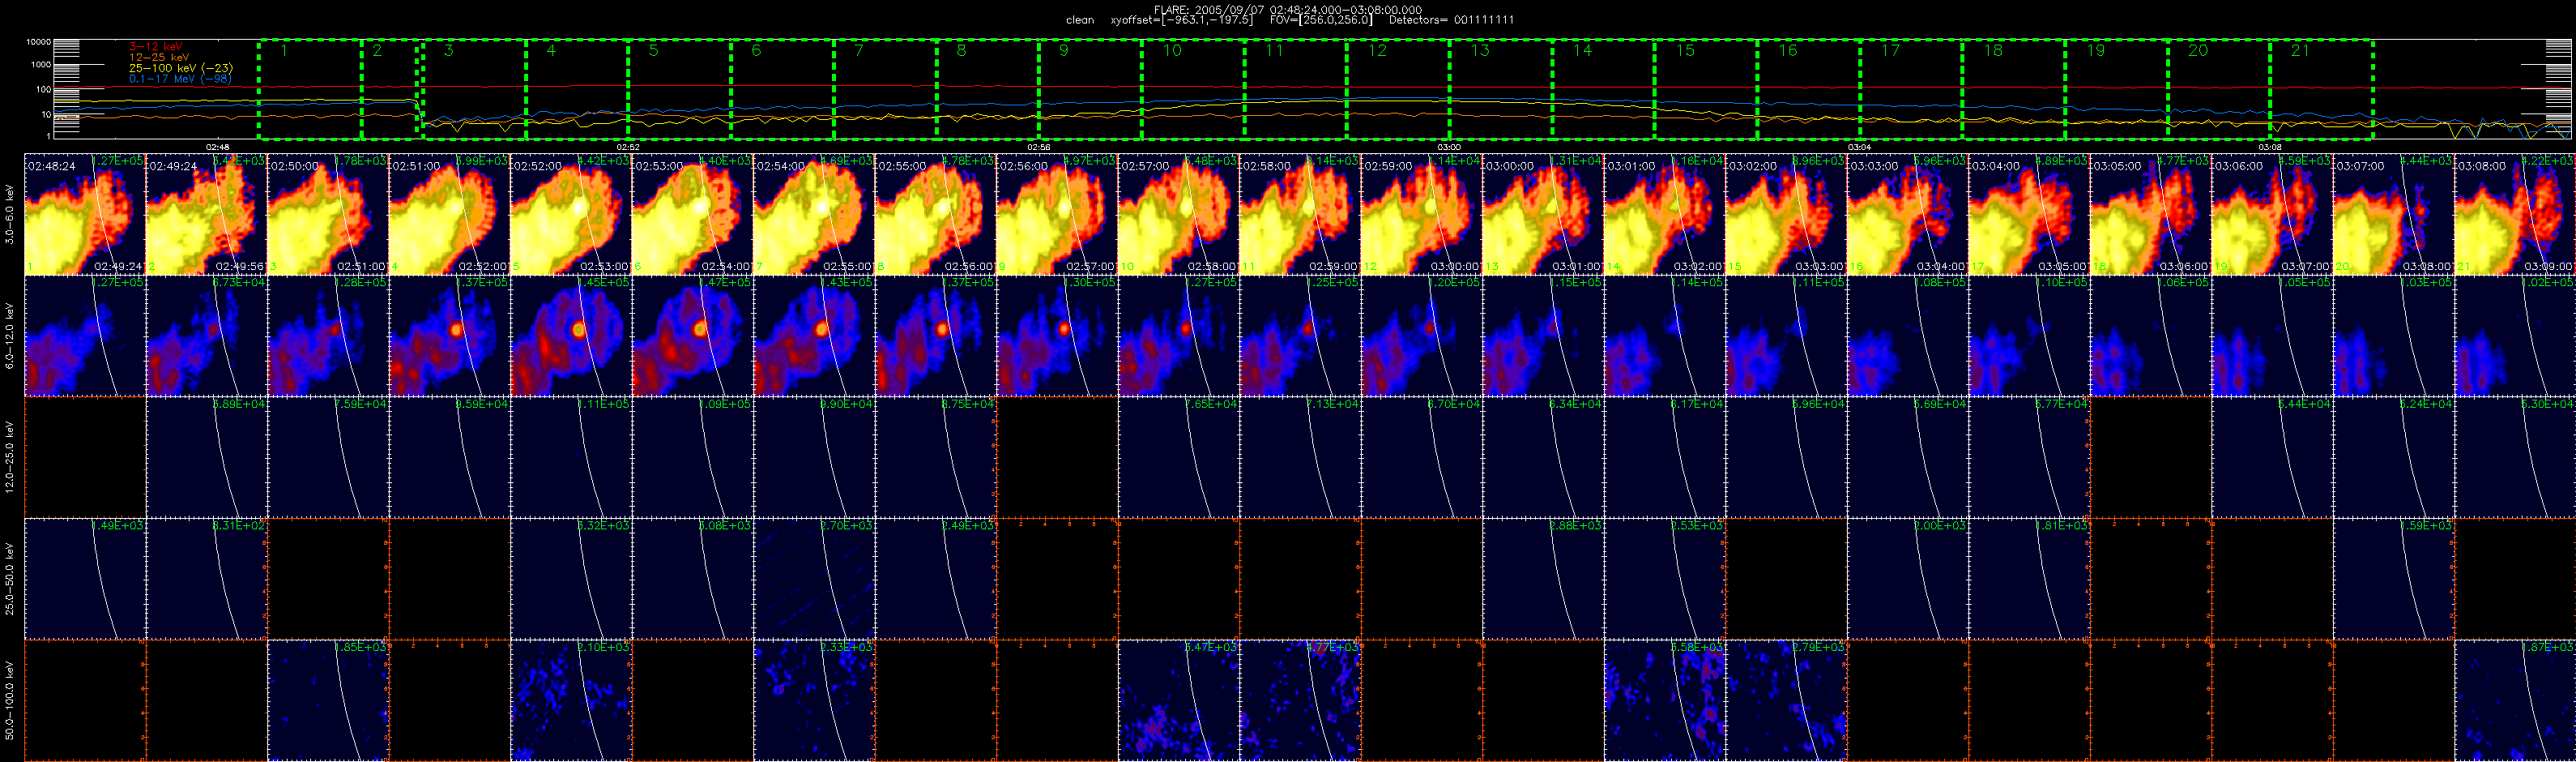Click the Detectors= 001111111 header text
Image resolution: width=2576 pixels, height=762 pixels.
click(1451, 20)
